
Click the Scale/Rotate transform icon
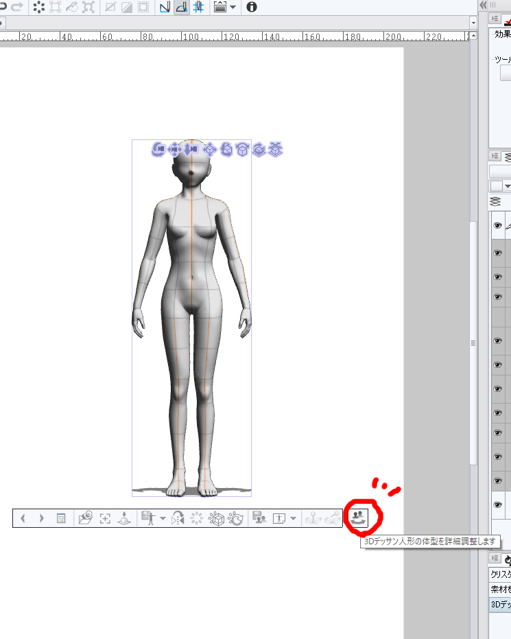[x=88, y=7]
